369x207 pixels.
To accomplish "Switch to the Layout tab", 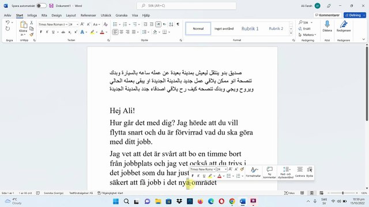I will (x=71, y=16).
